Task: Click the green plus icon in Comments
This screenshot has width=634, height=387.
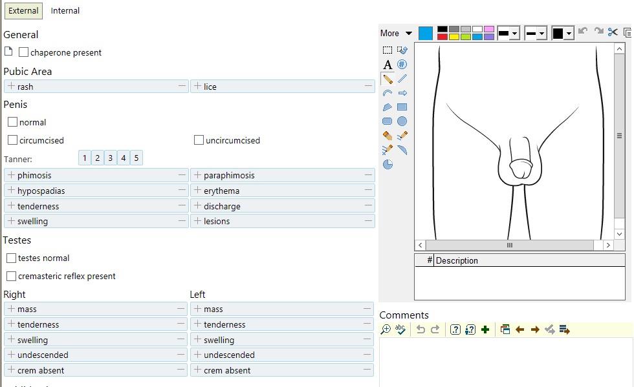Action: (485, 329)
